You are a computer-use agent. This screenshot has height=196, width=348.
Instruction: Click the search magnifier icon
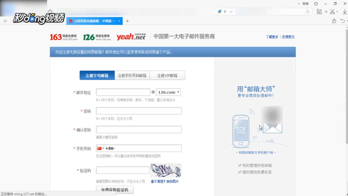(x=308, y=12)
